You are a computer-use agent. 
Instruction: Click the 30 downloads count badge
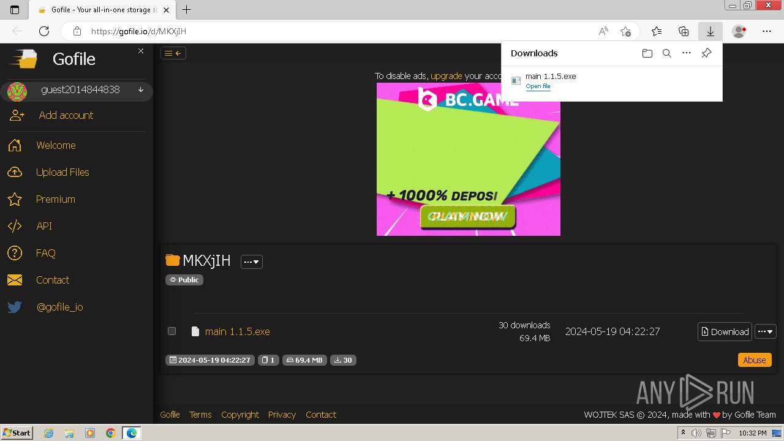[x=344, y=360]
